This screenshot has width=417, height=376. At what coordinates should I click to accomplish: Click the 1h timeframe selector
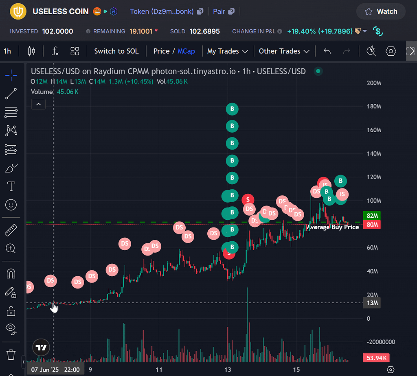coord(7,51)
